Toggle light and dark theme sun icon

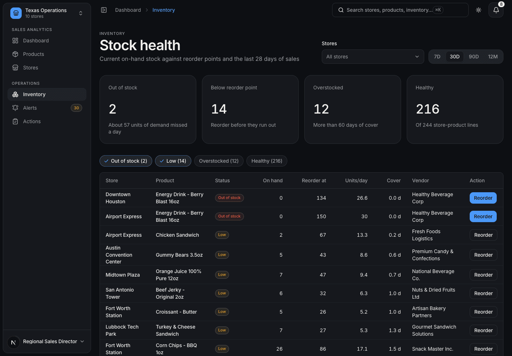coord(479,10)
